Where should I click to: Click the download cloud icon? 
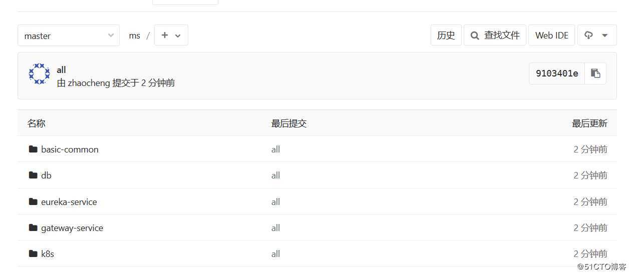coord(589,35)
